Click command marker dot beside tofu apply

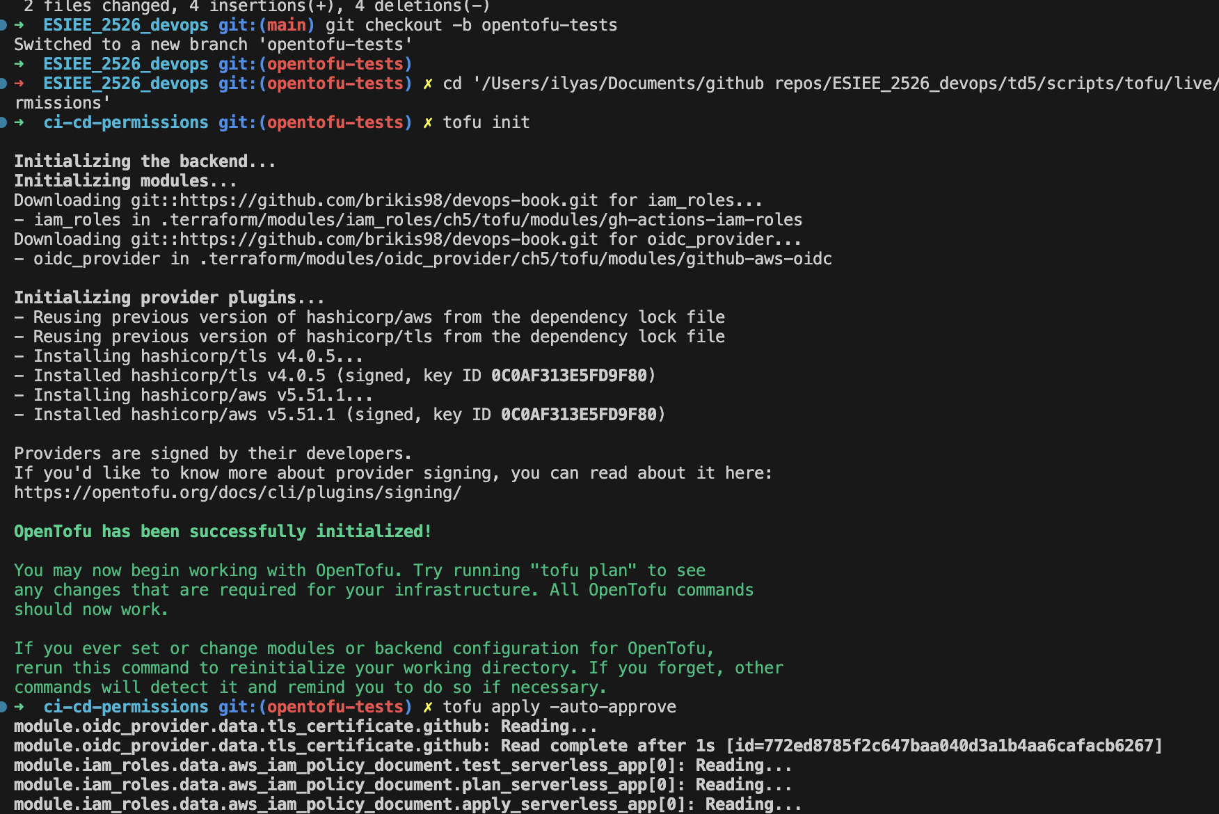3,708
